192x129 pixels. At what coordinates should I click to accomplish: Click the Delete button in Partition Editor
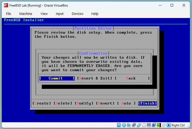(x=63, y=103)
